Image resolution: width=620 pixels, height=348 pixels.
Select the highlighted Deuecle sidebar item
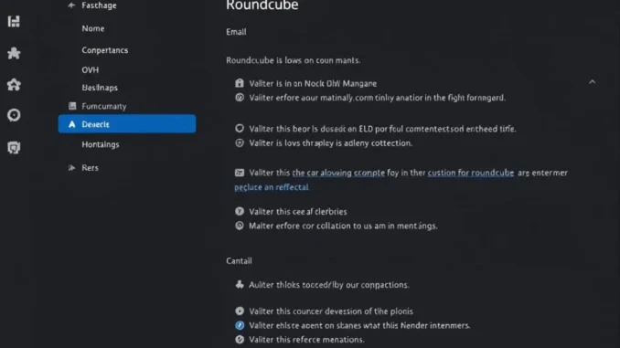[x=127, y=124]
